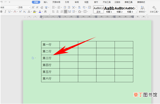Toggle subscript formatting
This screenshot has height=104, width=160.
pyautogui.click(x=24, y=12)
